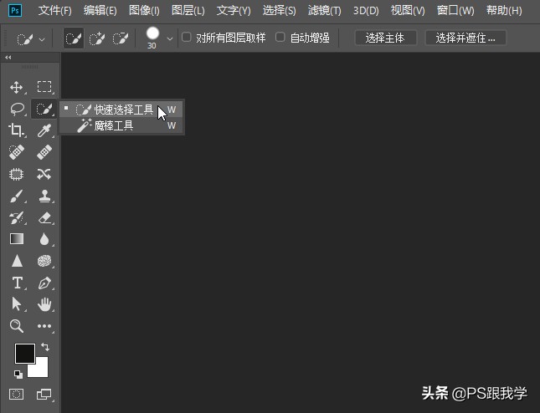Open the 视图(V) menu
The height and width of the screenshot is (413, 540).
pyautogui.click(x=408, y=11)
